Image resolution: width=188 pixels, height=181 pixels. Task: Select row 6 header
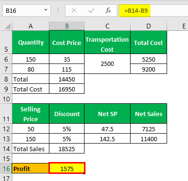[x=6, y=59]
